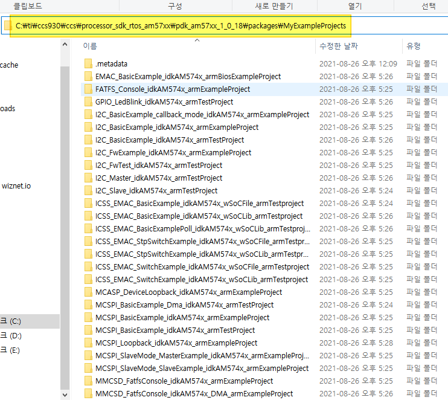The image size is (448, 406).
Task: Click the 클립보드 ribbon group label
Action: pos(28,6)
